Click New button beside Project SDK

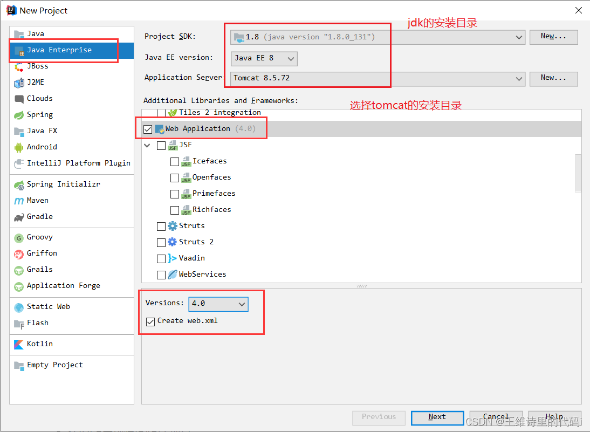pos(553,37)
